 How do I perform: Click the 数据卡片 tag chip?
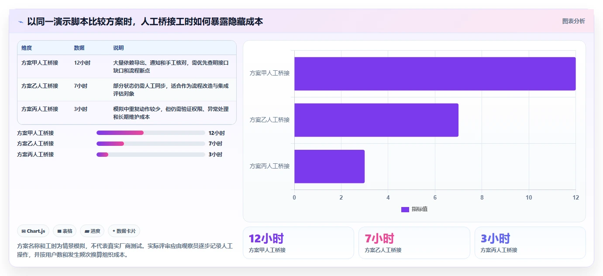coord(124,231)
